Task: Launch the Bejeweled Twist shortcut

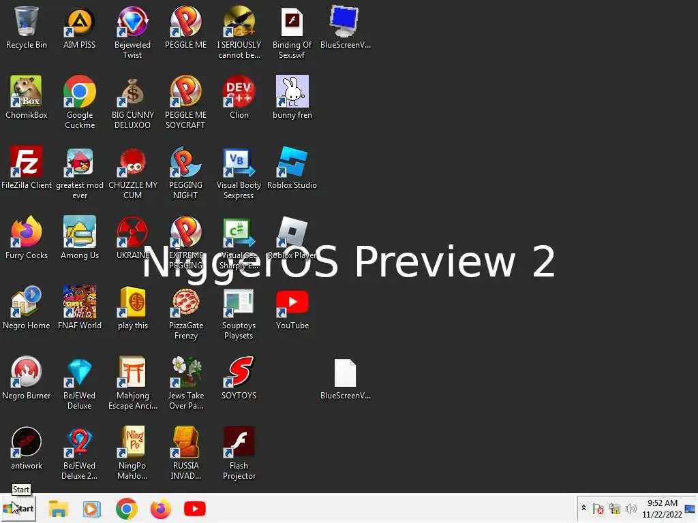Action: [x=132, y=32]
